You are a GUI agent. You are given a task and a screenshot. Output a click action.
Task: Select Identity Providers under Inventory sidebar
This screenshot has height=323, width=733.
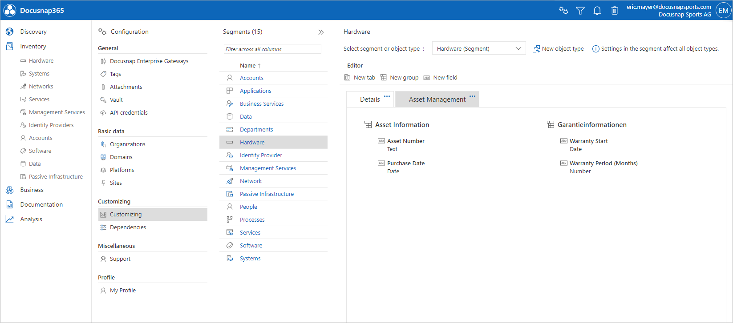coord(51,125)
